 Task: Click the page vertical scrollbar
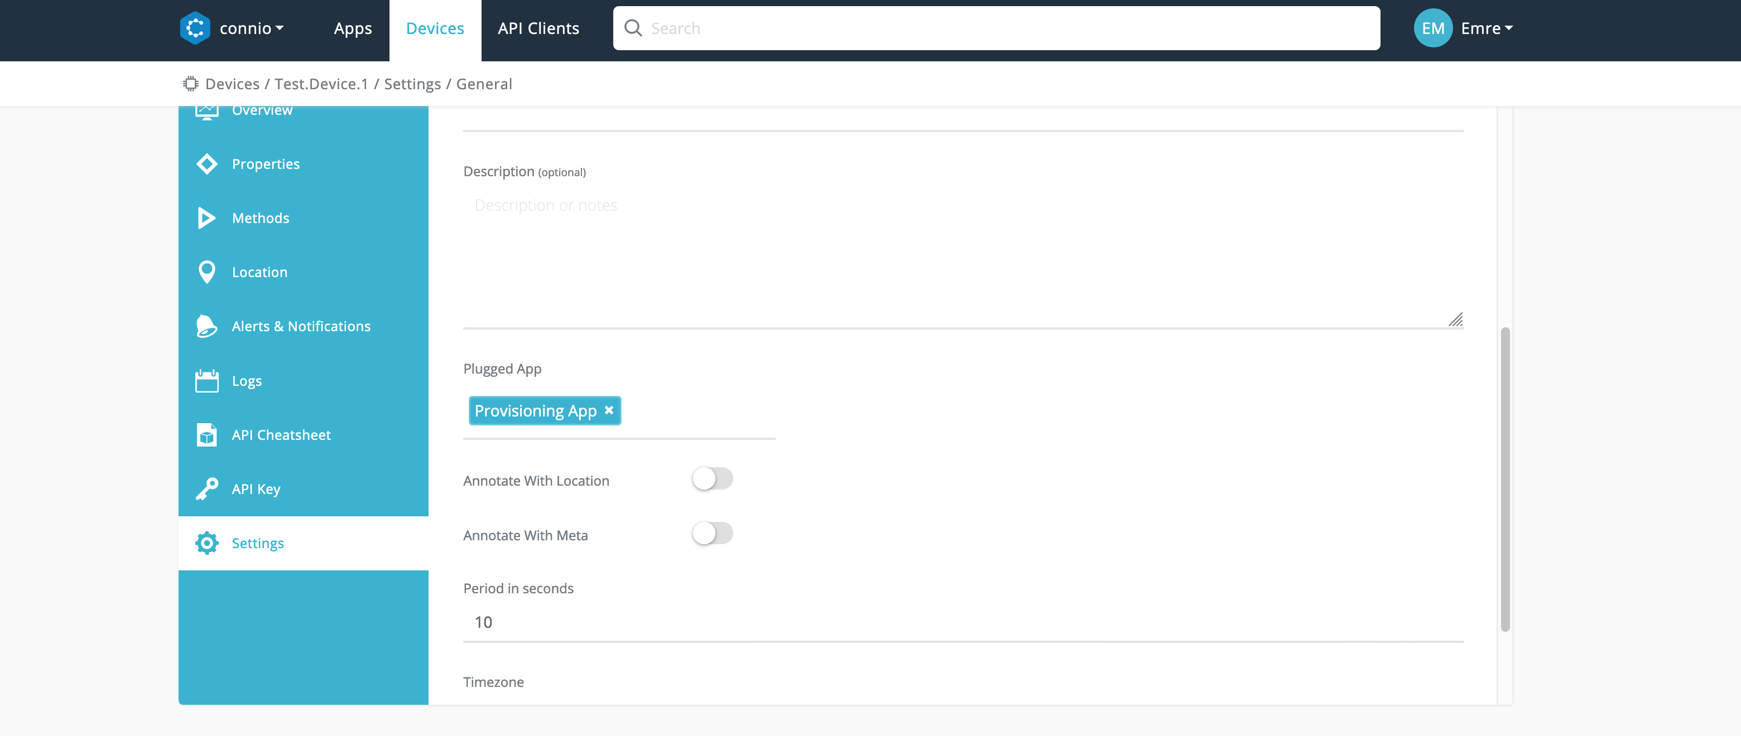1505,480
